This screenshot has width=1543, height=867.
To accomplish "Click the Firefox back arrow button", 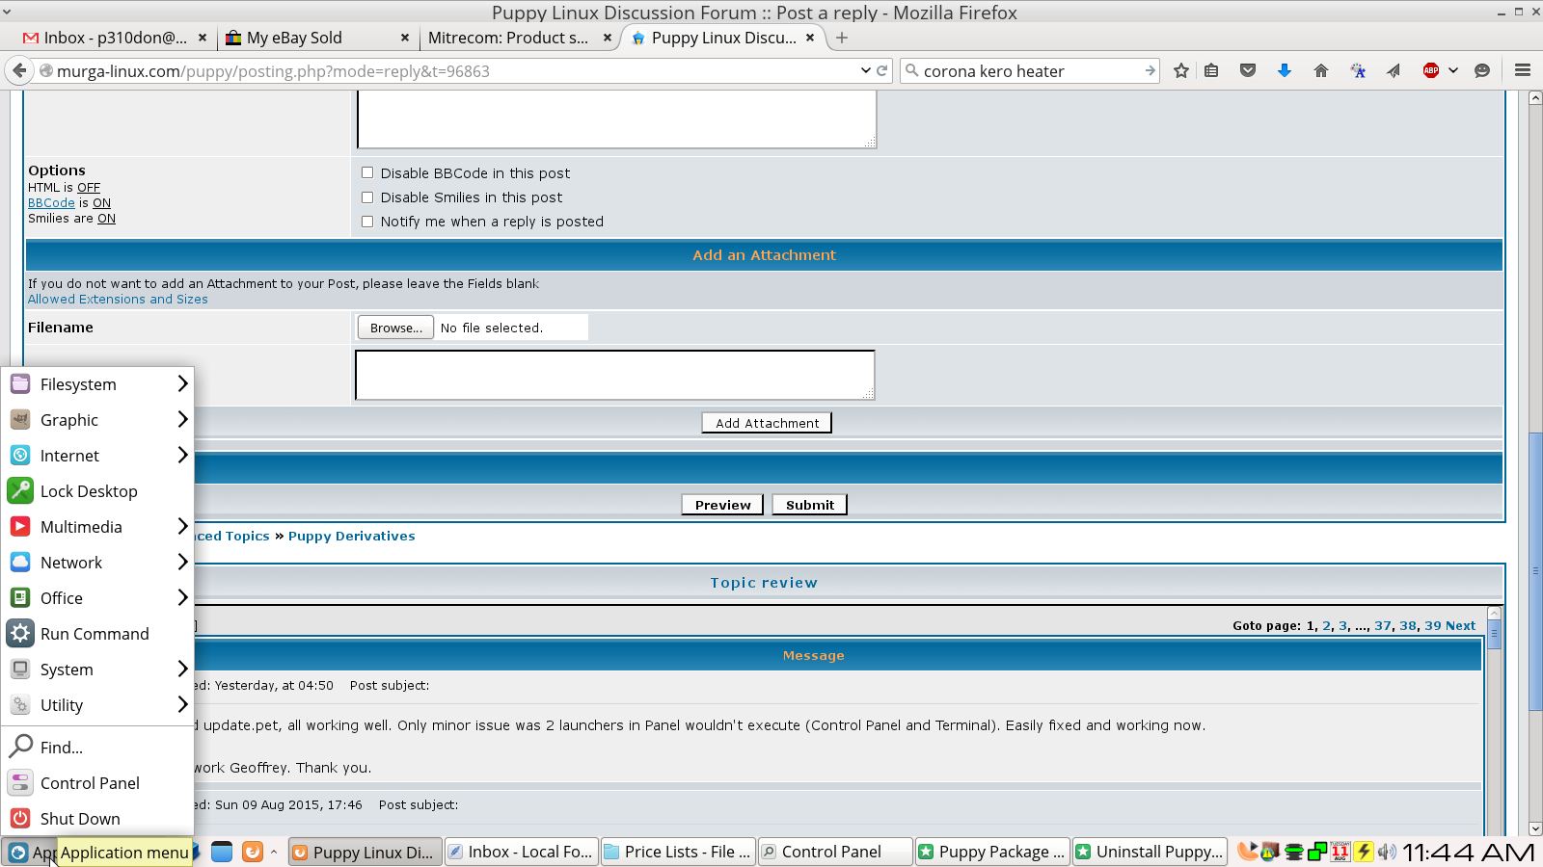I will tap(19, 70).
